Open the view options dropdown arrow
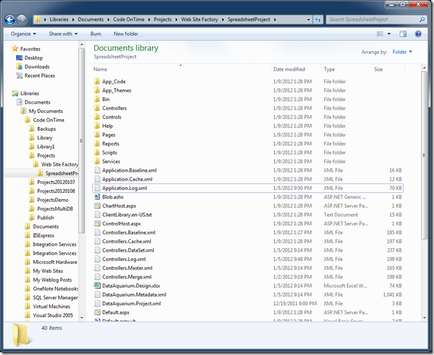The height and width of the screenshot is (355, 434). [x=389, y=34]
